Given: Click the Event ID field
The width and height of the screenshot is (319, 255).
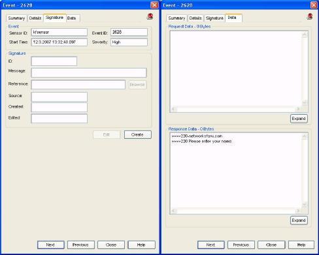Looking at the screenshot, I should [129, 32].
